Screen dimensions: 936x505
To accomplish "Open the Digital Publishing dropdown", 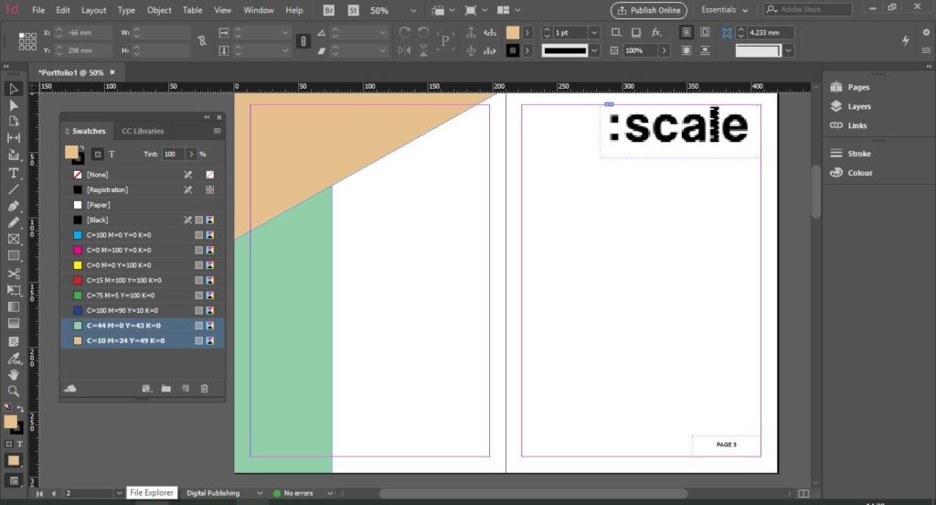I will [x=259, y=493].
